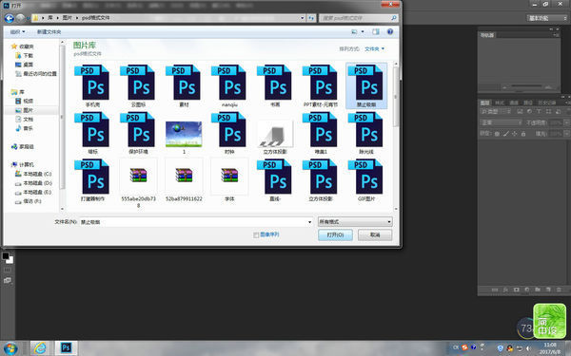Image resolution: width=571 pixels, height=356 pixels.
Task: Open the 组织 dropdown menu
Action: 17,32
